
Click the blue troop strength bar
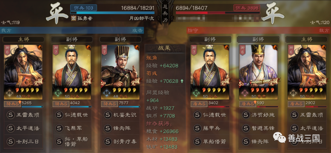(112, 13)
